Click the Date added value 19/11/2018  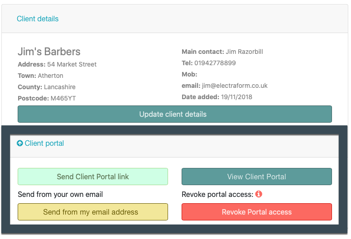click(x=236, y=97)
